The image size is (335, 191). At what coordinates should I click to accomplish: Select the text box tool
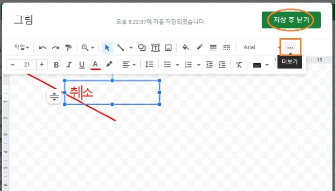point(155,48)
